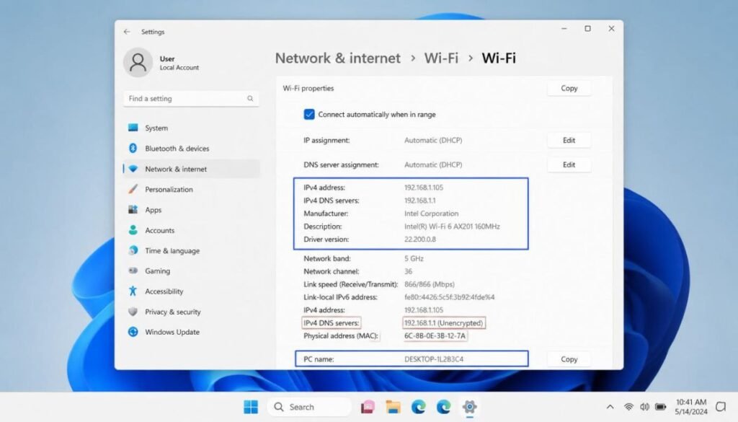The height and width of the screenshot is (422, 738).
Task: Select the Windows Update icon
Action: (133, 332)
